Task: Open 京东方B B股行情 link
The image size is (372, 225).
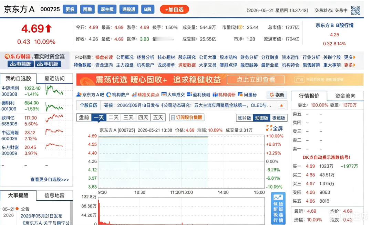Action: coord(334,25)
